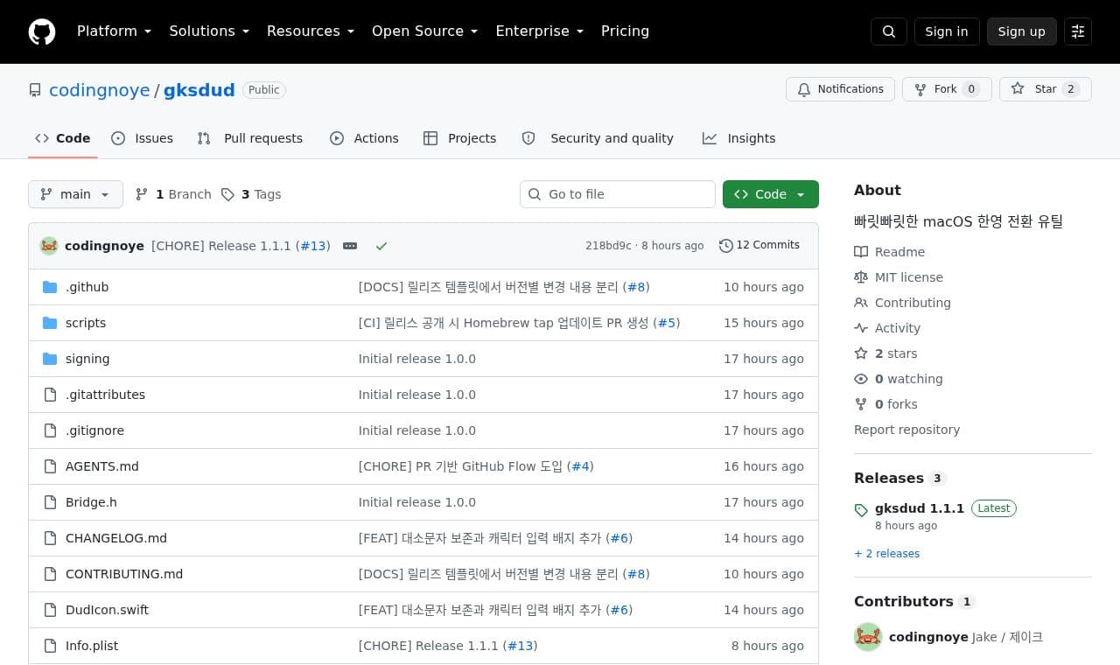Open the Platform dropdown menu
Image resolution: width=1120 pixels, height=665 pixels.
click(114, 31)
